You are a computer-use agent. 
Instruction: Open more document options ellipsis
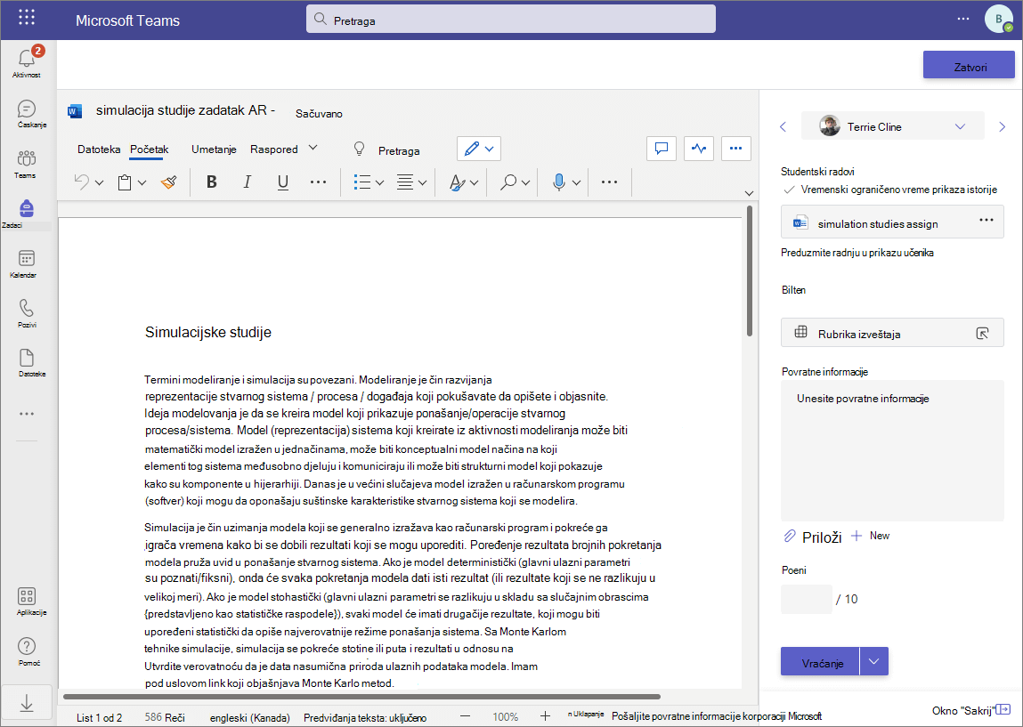(x=736, y=149)
